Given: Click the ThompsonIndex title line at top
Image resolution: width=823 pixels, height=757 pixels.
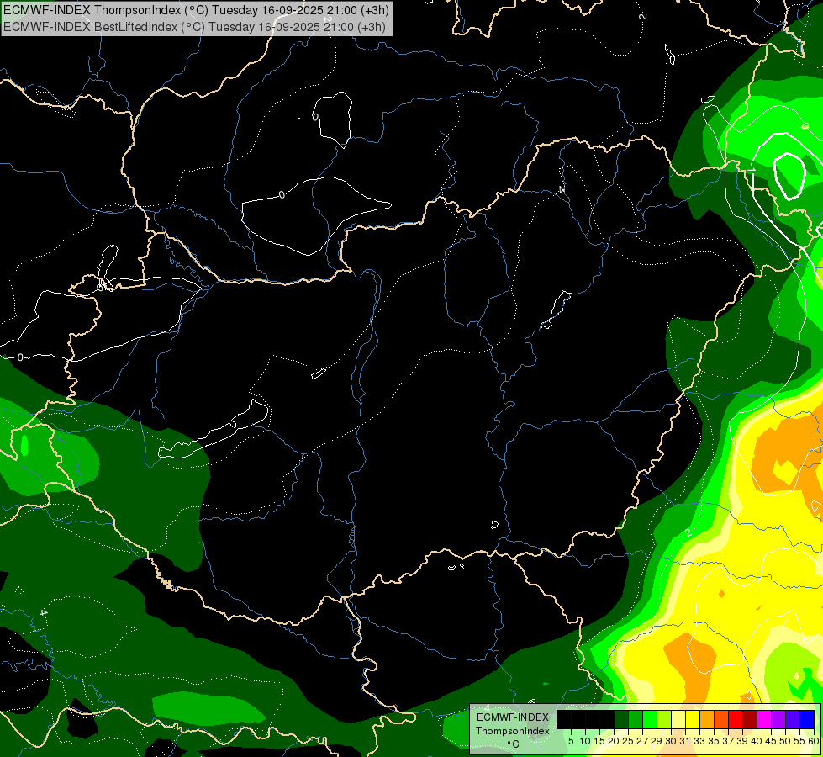Looking at the screenshot, I should pos(197,10).
